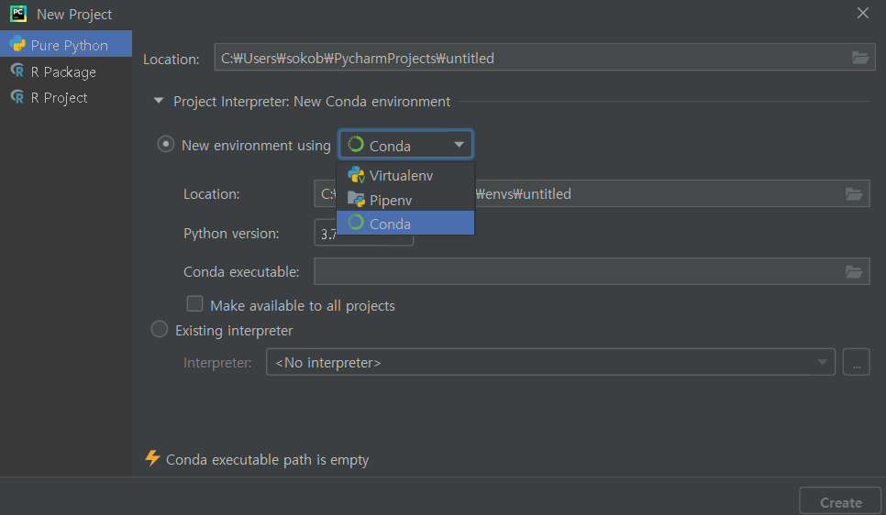Click the 'Conda executable:' label
Screen dimensions: 886x515
tap(241, 271)
